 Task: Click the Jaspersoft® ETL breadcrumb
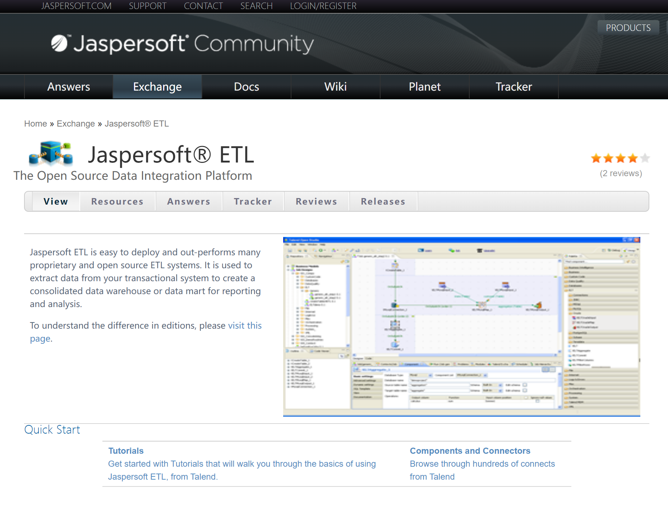point(137,124)
